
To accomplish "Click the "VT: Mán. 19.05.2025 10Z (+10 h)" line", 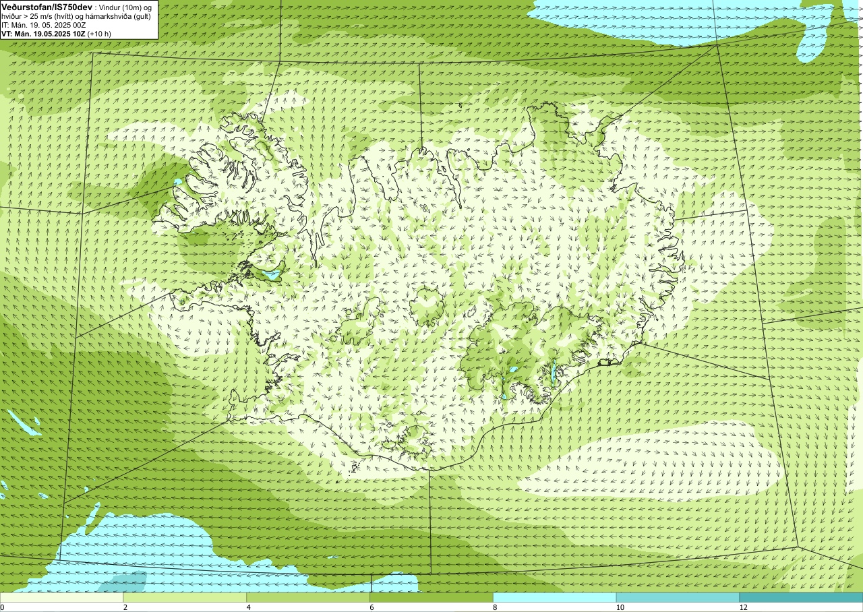I will (56, 33).
